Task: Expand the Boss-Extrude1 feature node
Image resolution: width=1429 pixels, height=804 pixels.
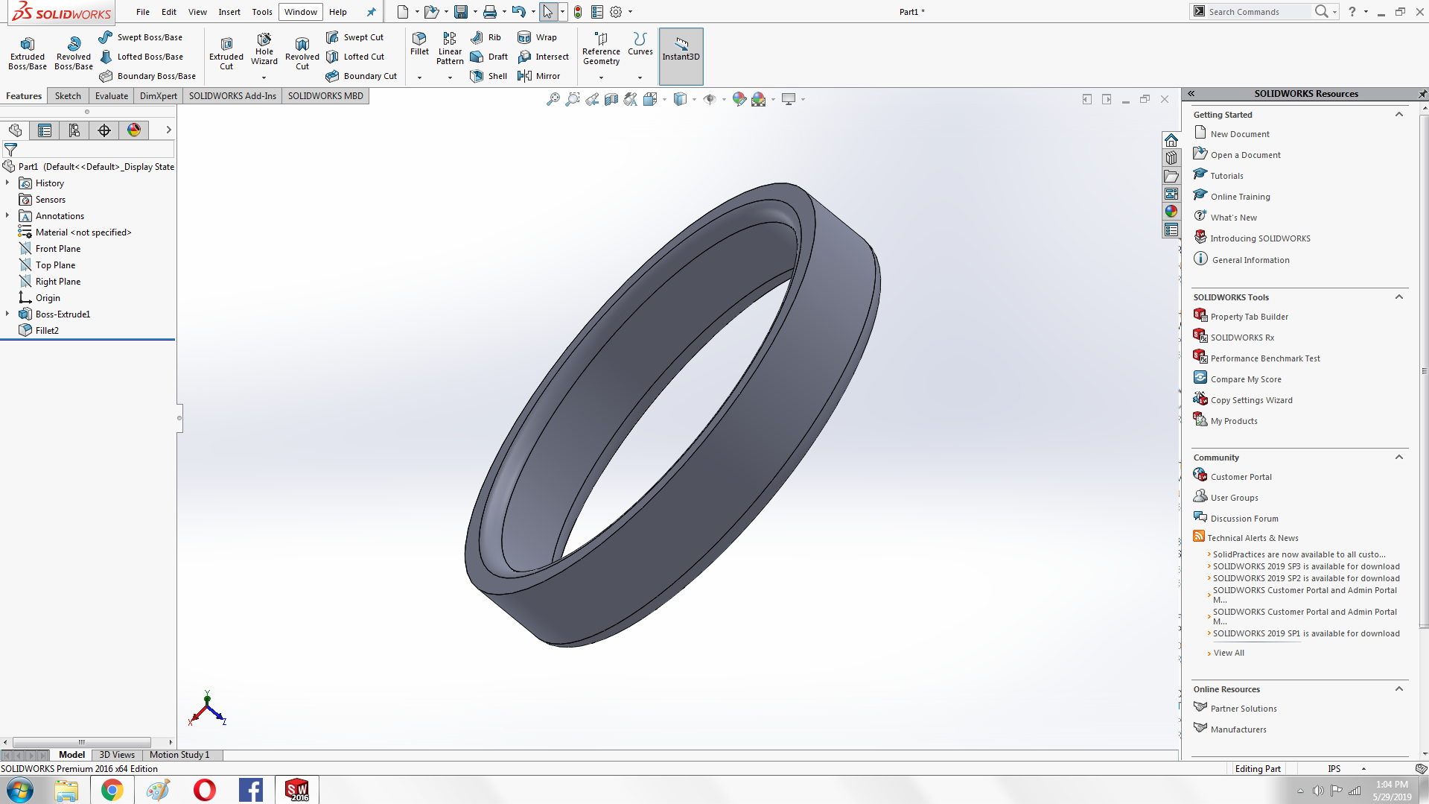Action: tap(7, 314)
